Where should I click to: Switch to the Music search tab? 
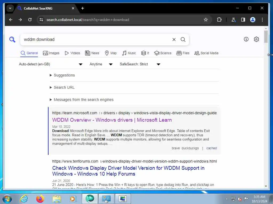tap(129, 53)
